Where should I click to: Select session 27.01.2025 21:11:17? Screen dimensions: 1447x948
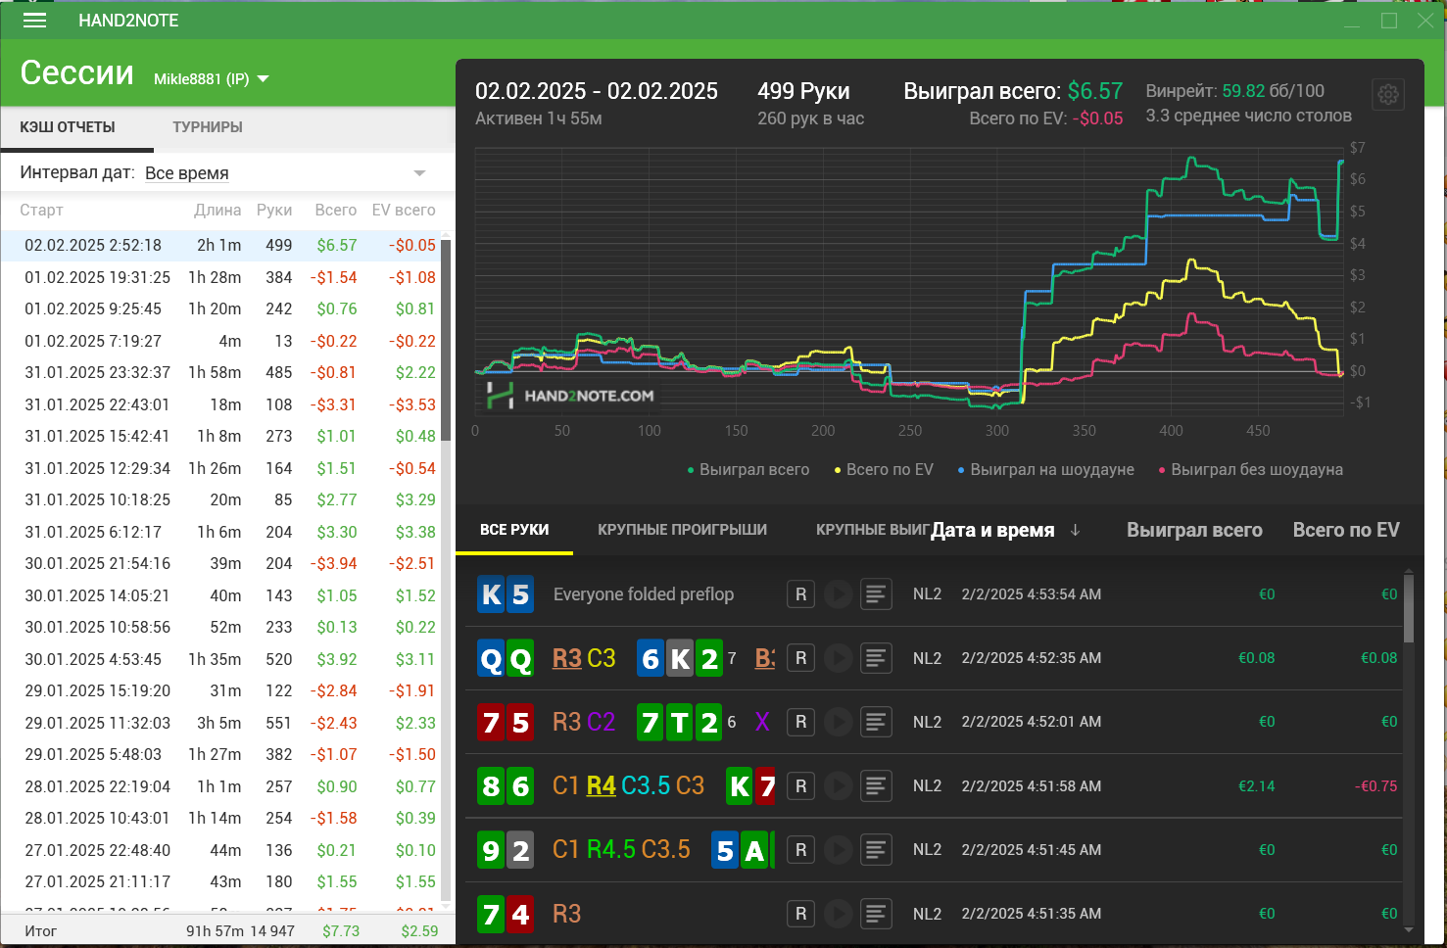pos(220,881)
